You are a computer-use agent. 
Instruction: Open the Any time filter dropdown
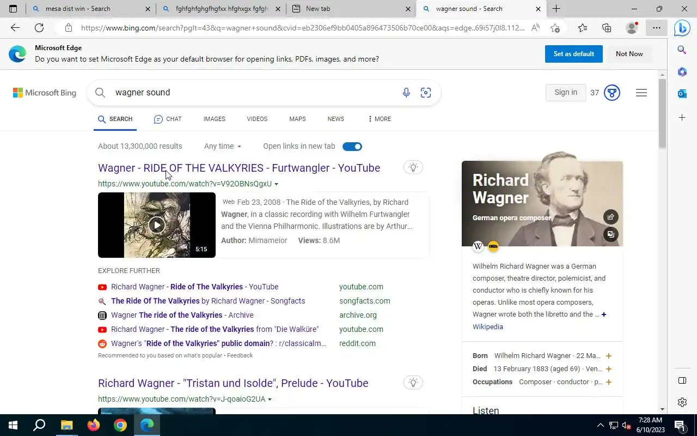[x=223, y=146]
